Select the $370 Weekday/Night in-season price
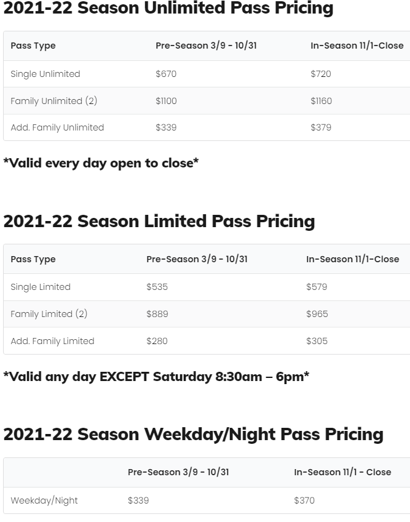This screenshot has width=410, height=522. click(x=304, y=500)
